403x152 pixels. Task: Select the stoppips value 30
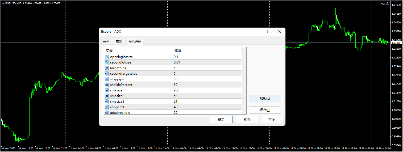(x=207, y=79)
